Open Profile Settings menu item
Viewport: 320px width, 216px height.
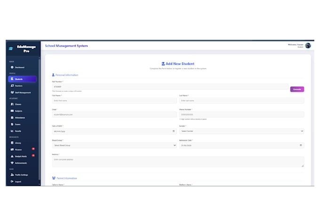23,175
